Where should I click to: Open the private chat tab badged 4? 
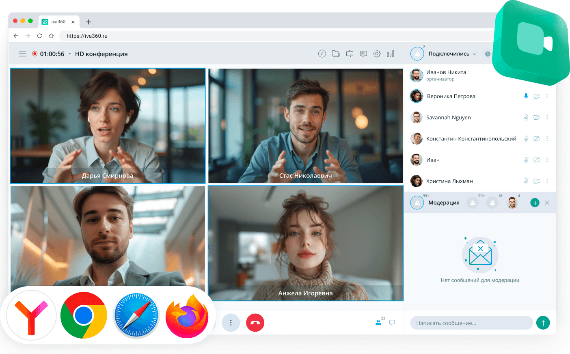click(512, 203)
